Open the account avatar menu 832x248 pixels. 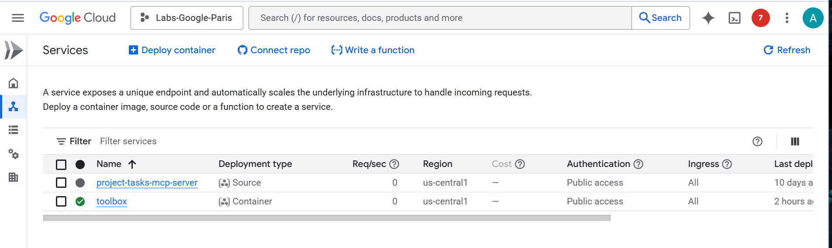click(x=813, y=18)
